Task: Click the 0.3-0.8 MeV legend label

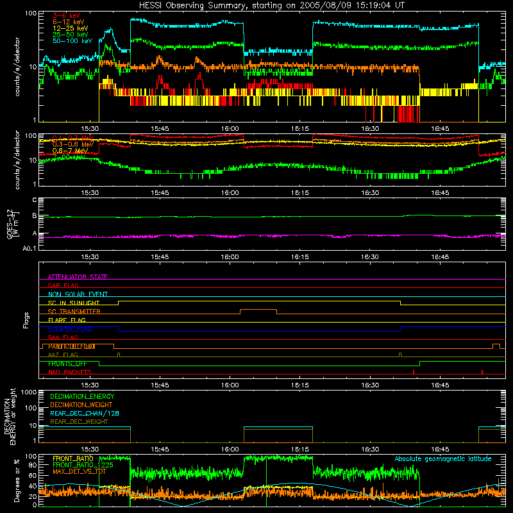Action: tap(73, 144)
